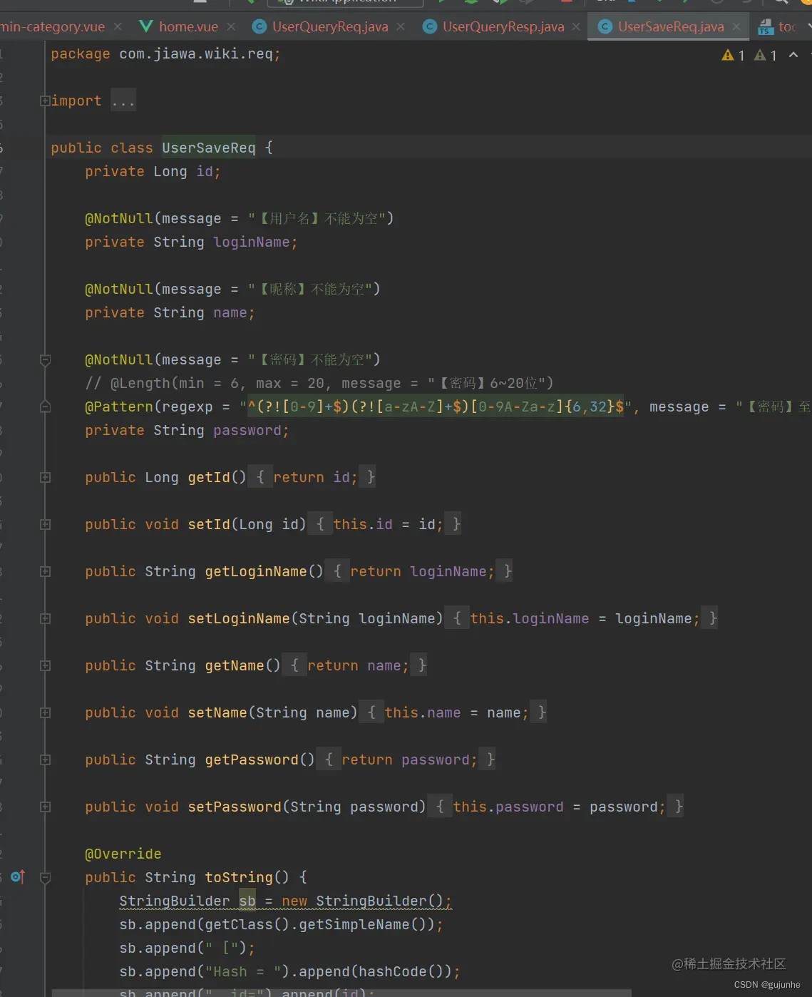Open the UserQueryResp.java tab
The height and width of the screenshot is (997, 812).
click(503, 26)
